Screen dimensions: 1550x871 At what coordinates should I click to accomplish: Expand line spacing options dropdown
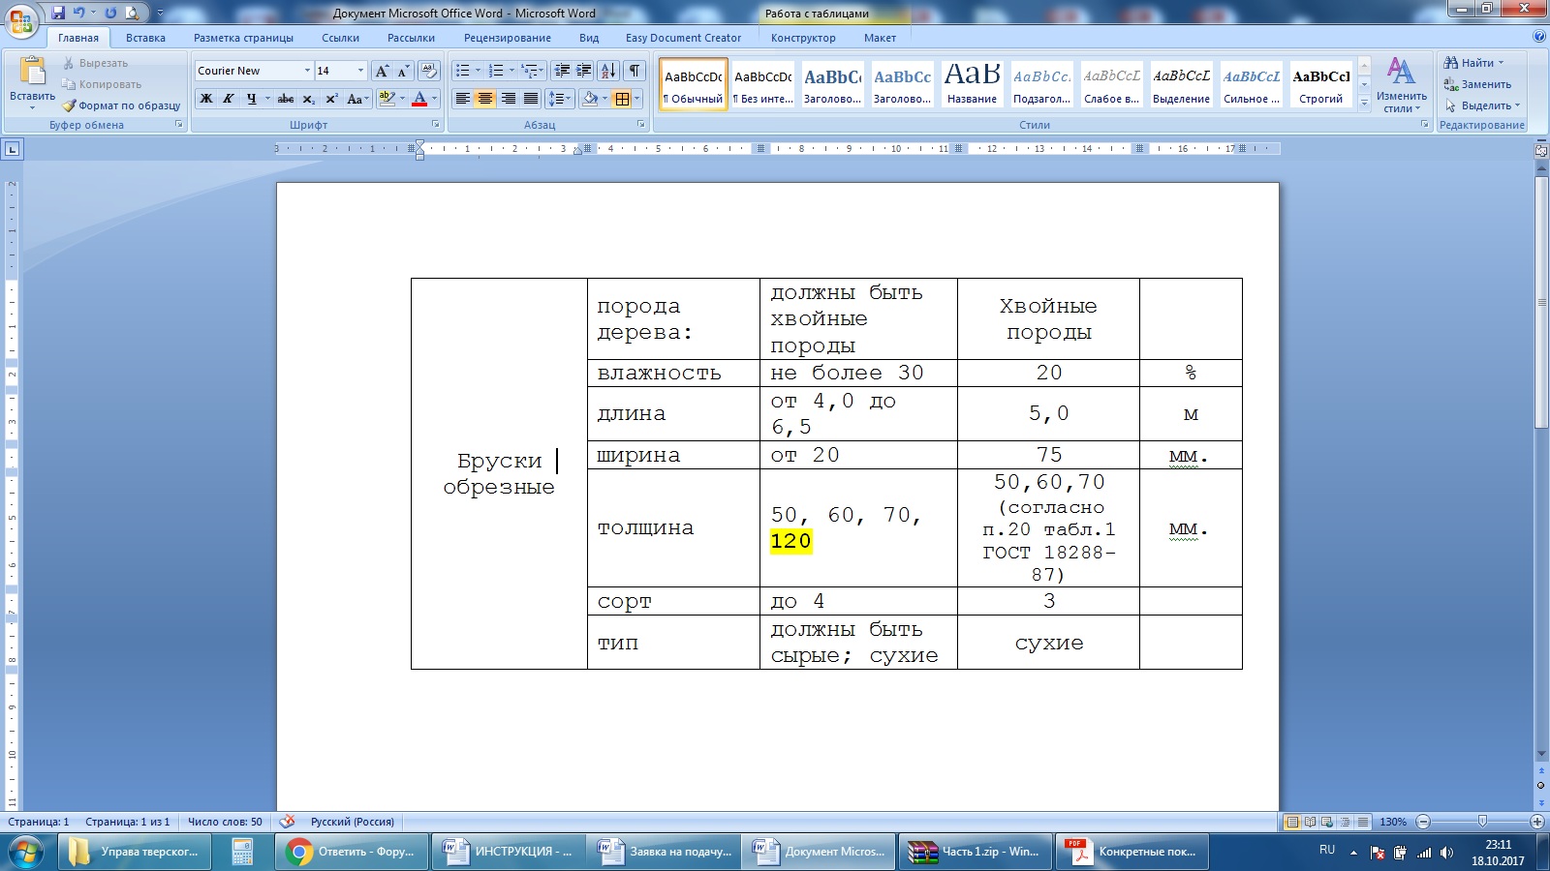(566, 99)
